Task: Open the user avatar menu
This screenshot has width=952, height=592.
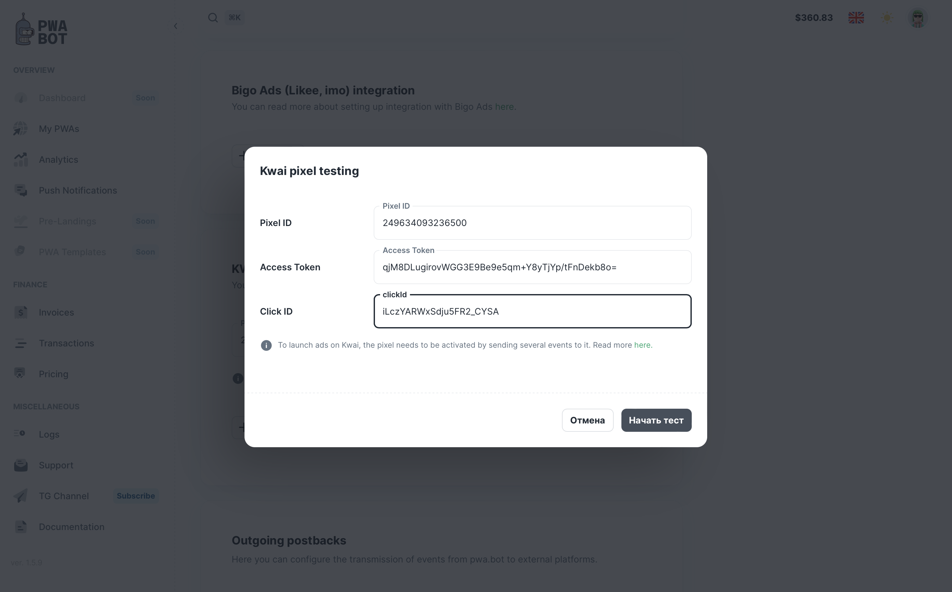Action: (x=918, y=18)
